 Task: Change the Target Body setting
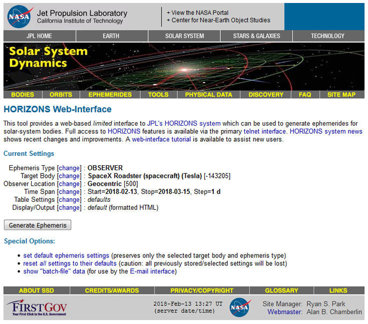pyautogui.click(x=69, y=176)
